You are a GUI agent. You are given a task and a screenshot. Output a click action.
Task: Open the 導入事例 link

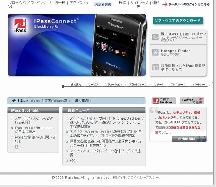click(82, 101)
